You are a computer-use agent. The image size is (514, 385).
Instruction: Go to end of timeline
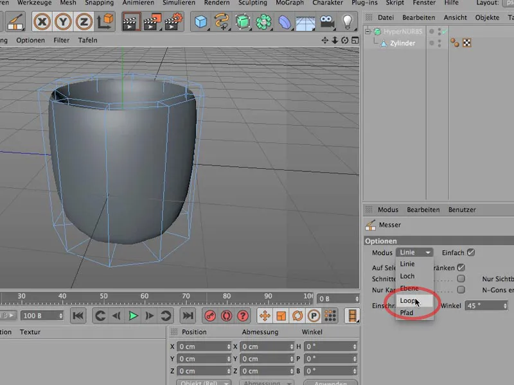(188, 316)
